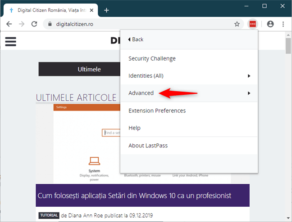Expand the arrow beside Identities (All)
The height and width of the screenshot is (222, 292).
249,76
